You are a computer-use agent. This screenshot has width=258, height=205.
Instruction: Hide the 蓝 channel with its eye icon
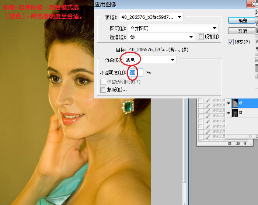click(x=229, y=113)
